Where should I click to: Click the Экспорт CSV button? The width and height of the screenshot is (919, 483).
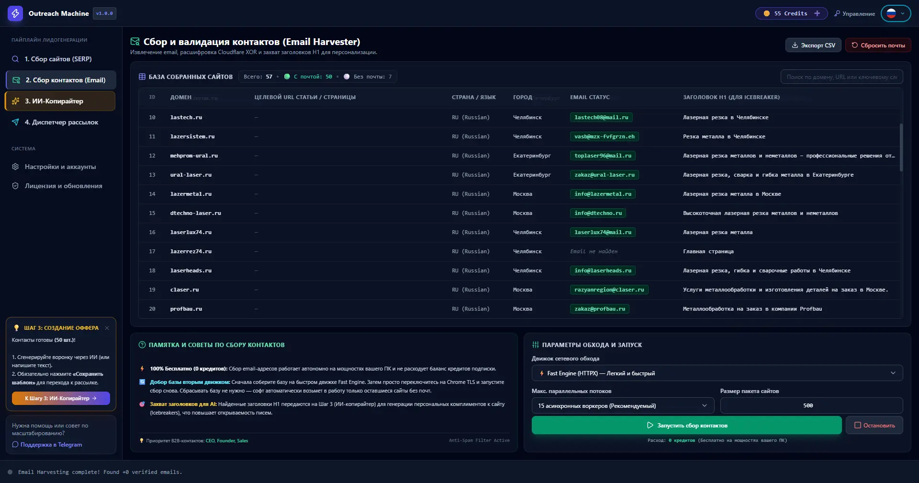[x=813, y=45]
